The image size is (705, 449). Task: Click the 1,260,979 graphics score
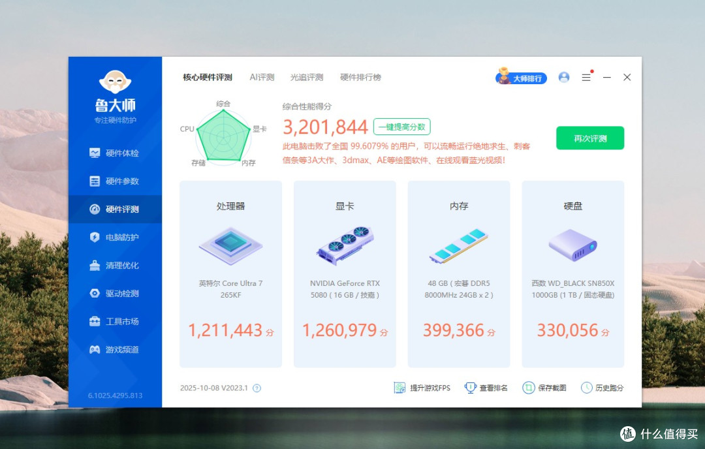(339, 330)
